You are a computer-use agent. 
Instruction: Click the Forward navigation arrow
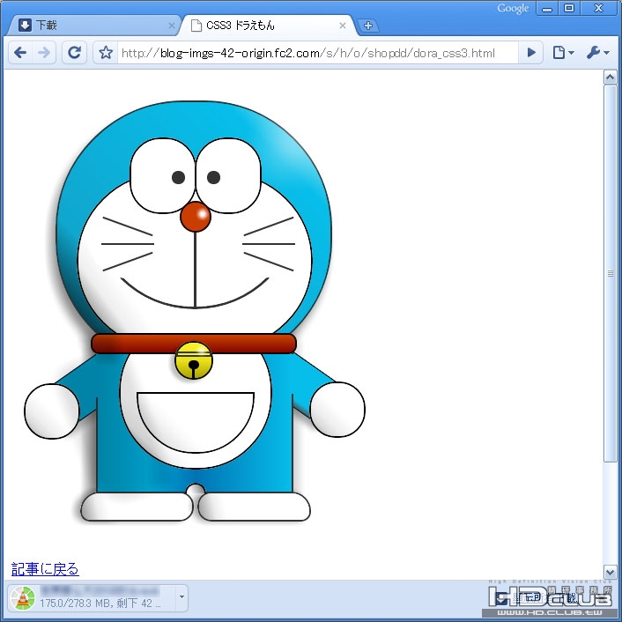(44, 52)
